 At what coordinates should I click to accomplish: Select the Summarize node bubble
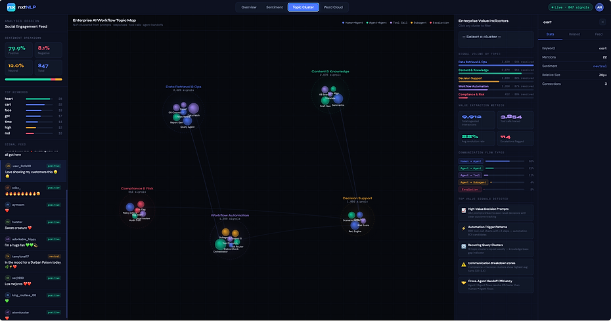point(338,99)
